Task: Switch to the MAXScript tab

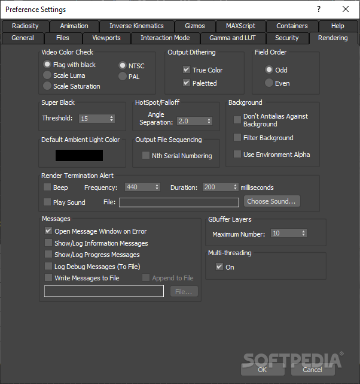Action: (x=240, y=26)
